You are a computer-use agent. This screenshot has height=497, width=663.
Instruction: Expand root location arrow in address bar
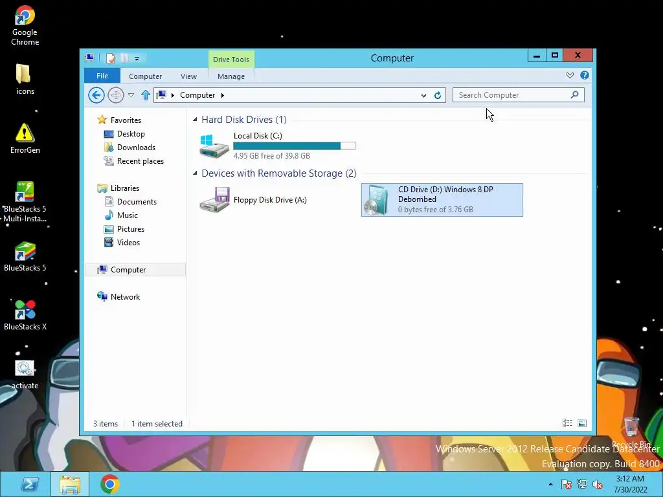(x=172, y=95)
